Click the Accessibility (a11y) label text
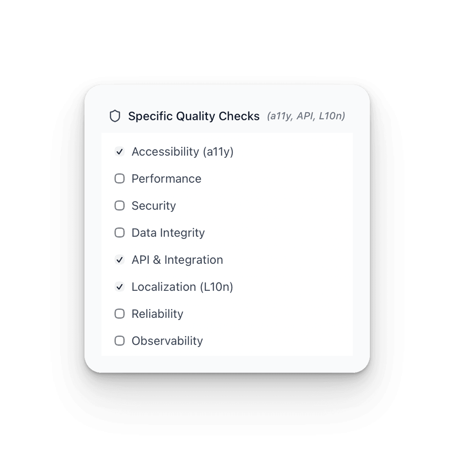454x457 pixels. tap(183, 152)
